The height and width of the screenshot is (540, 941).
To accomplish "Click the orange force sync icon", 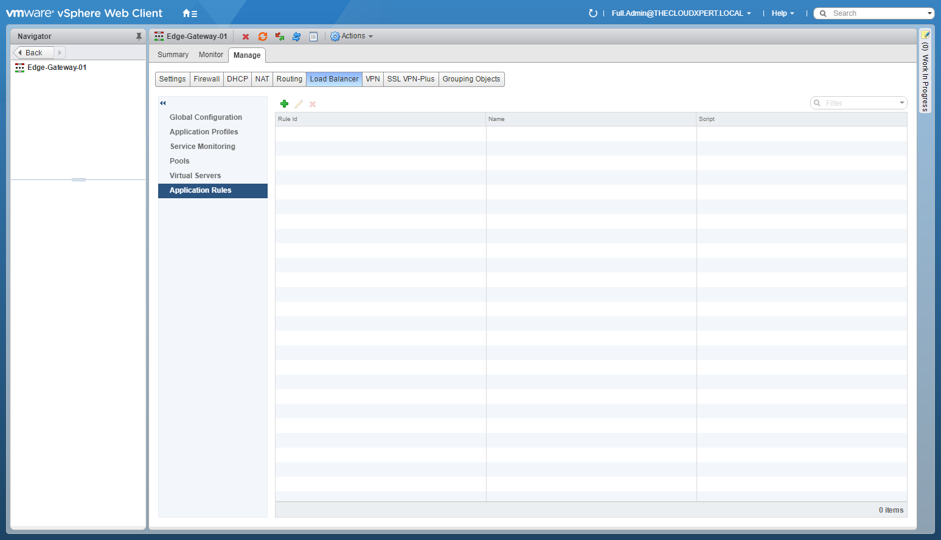I will click(x=263, y=37).
